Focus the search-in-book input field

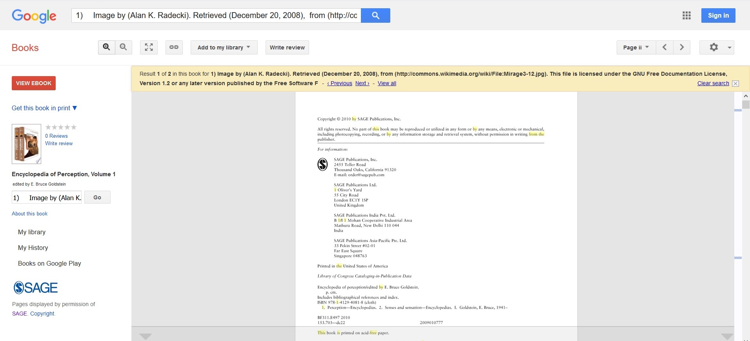pyautogui.click(x=47, y=197)
